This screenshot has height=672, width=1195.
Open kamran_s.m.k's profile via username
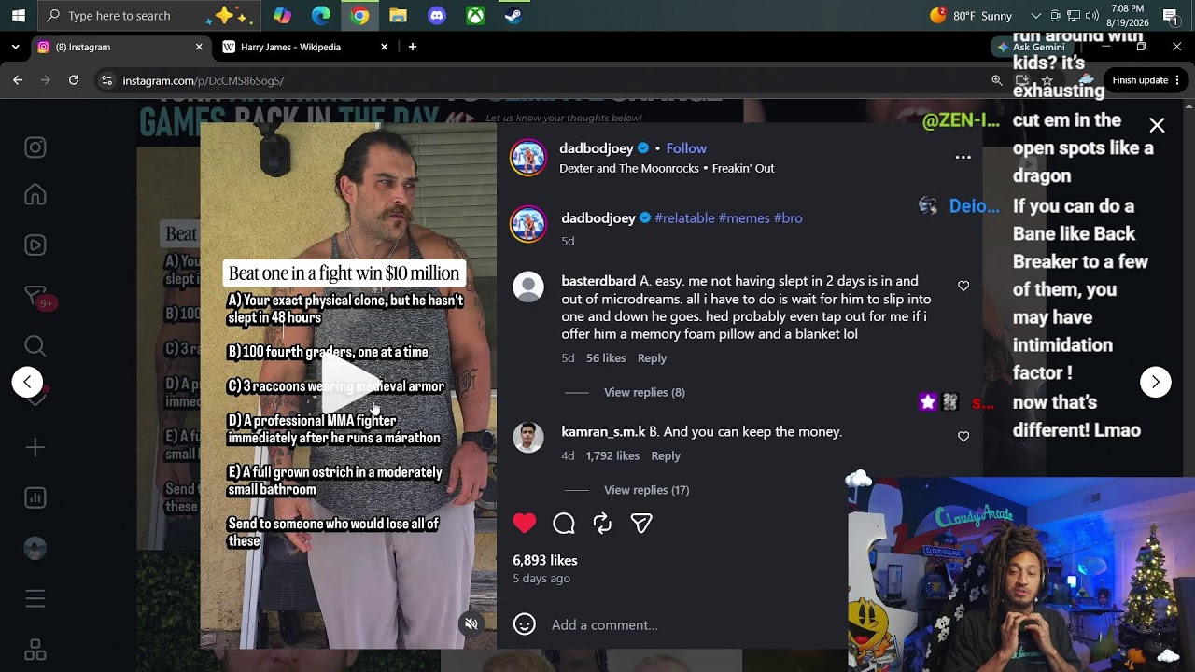tap(603, 431)
